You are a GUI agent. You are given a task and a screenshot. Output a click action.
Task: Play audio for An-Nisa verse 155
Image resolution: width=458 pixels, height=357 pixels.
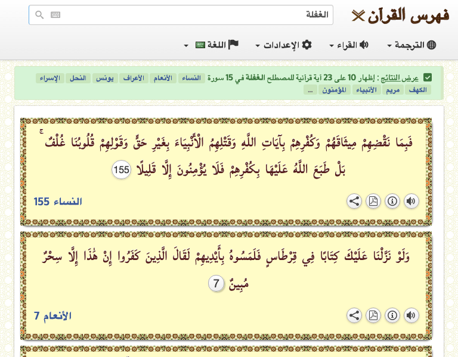411,201
